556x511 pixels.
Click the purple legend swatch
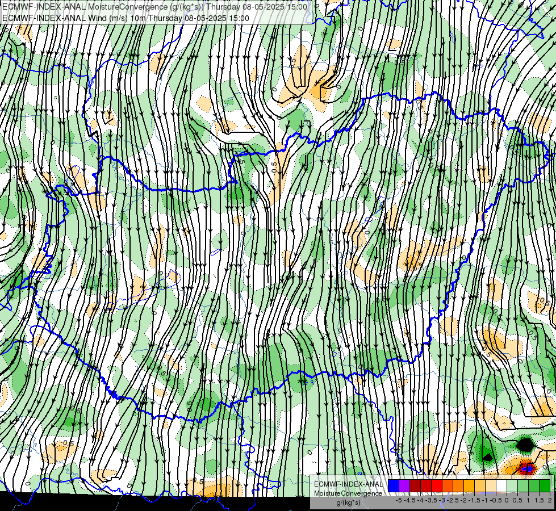404,485
